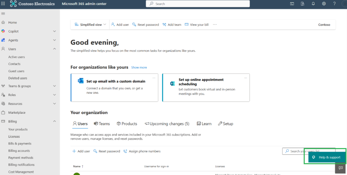347x175 pixels.
Task: Click the Home icon in sidebar
Action: (3, 23)
